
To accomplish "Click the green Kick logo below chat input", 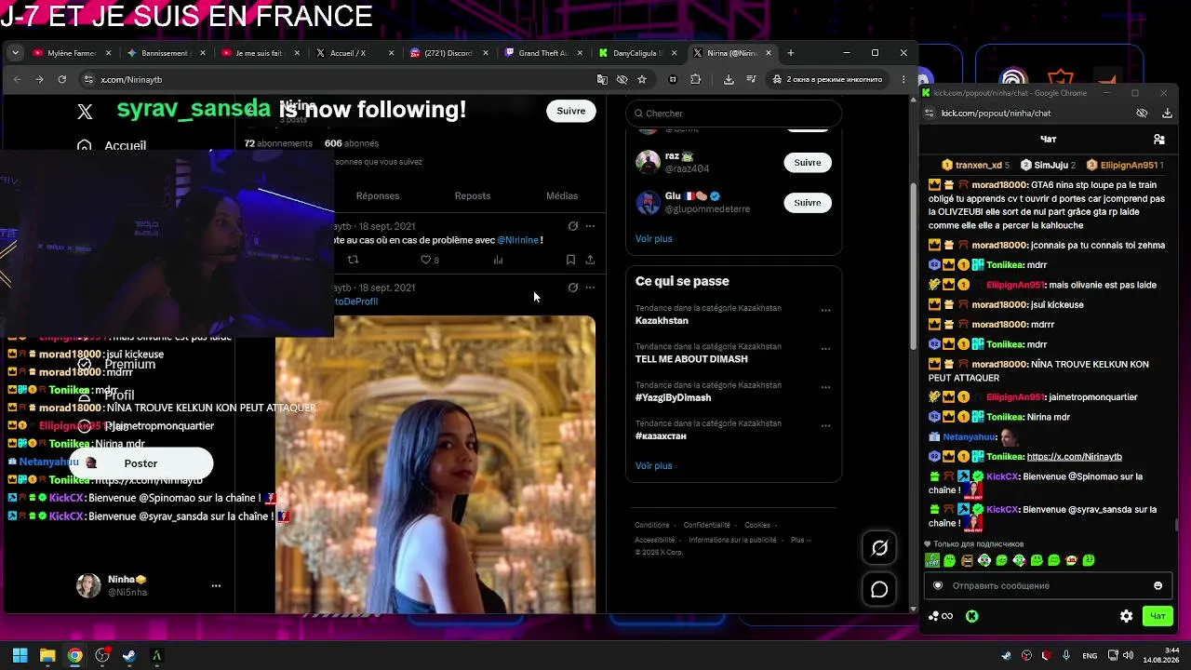I will (971, 616).
